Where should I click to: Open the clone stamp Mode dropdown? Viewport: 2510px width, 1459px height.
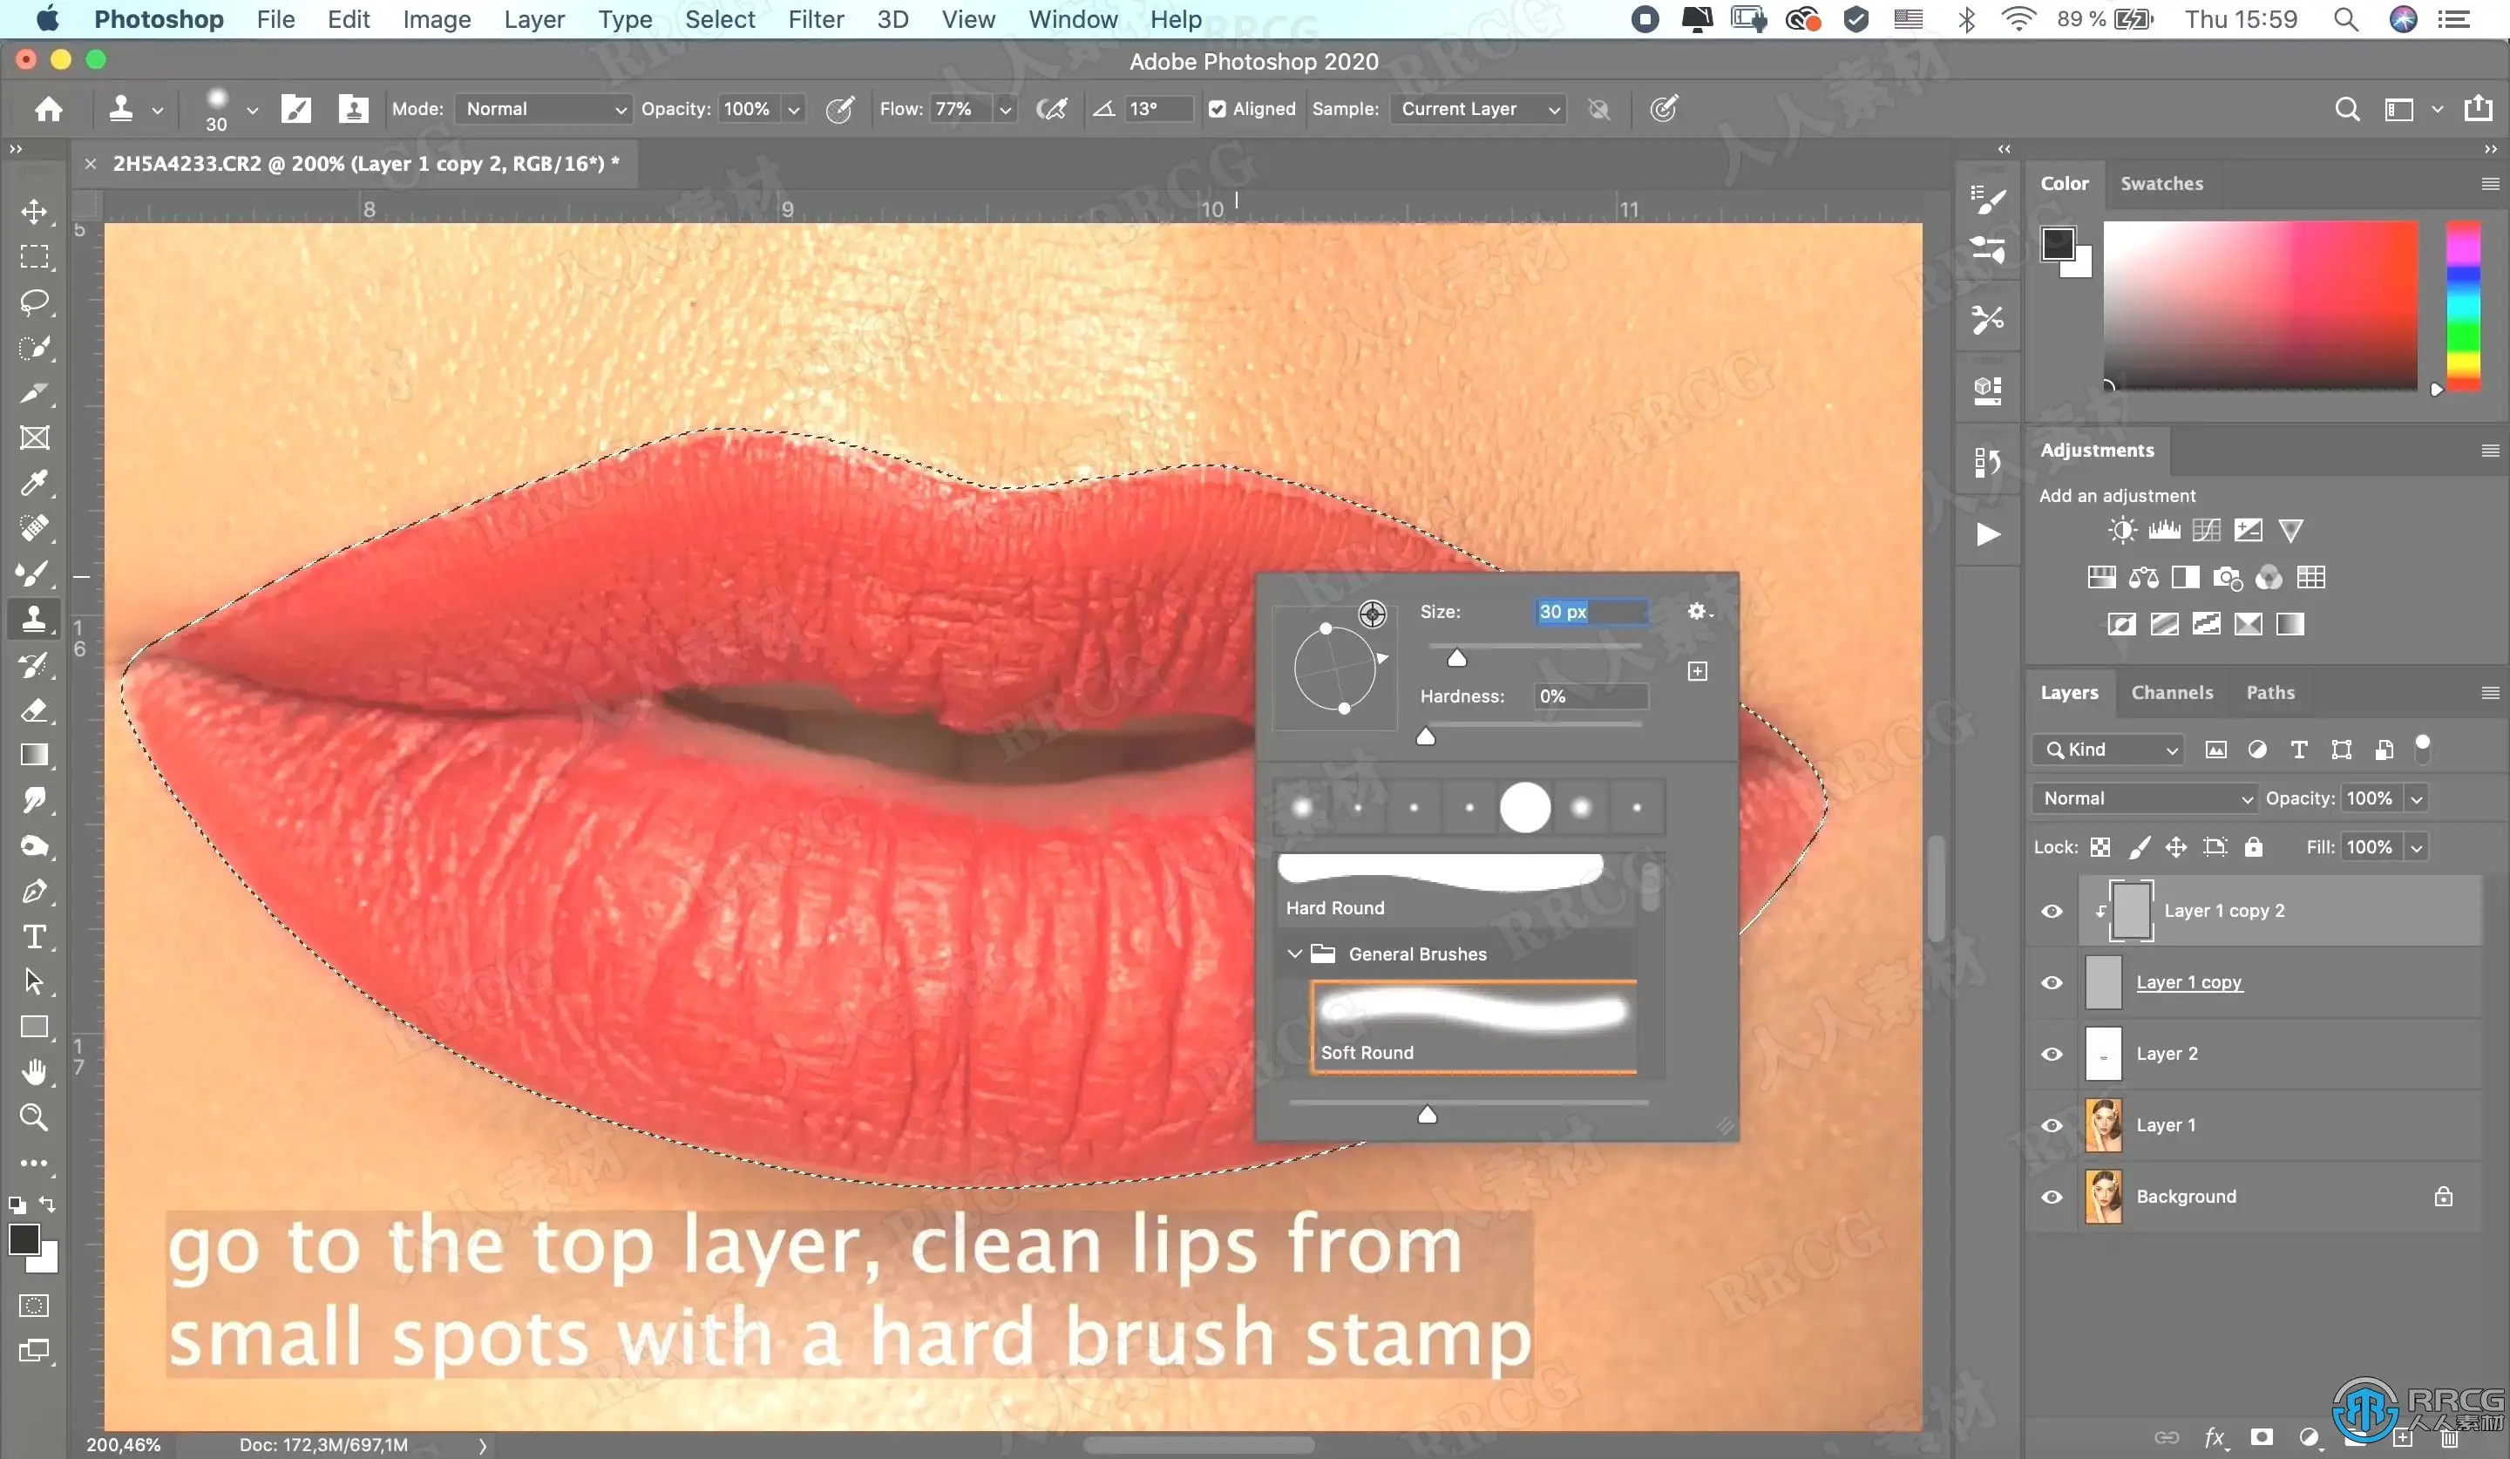click(x=544, y=110)
